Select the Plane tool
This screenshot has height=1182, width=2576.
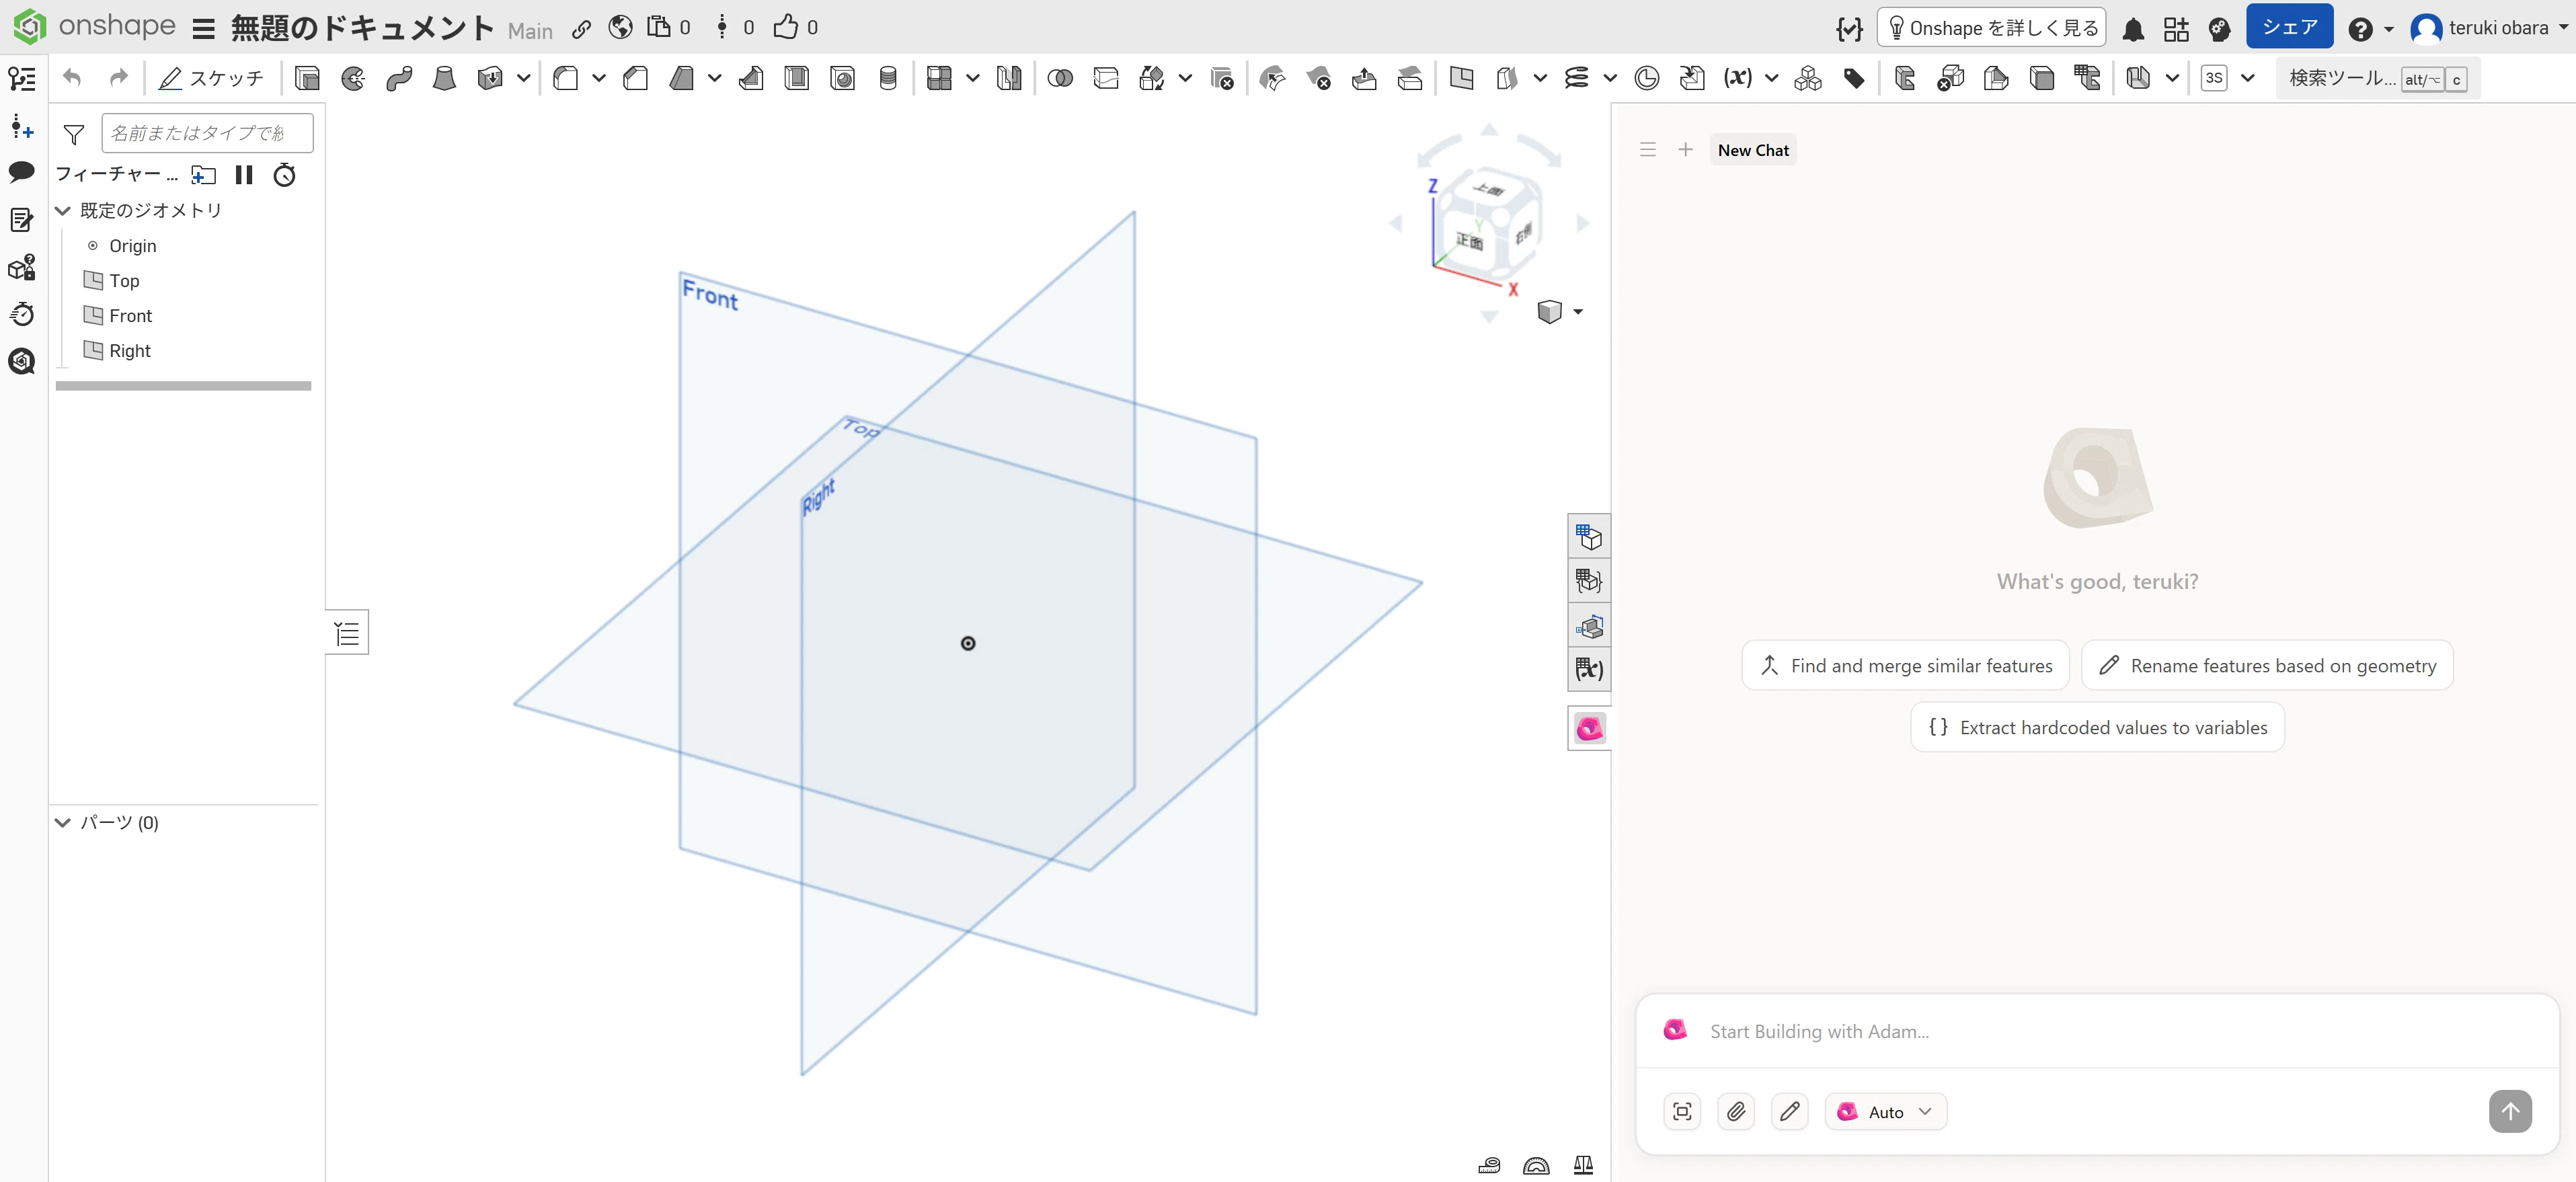[1461, 78]
